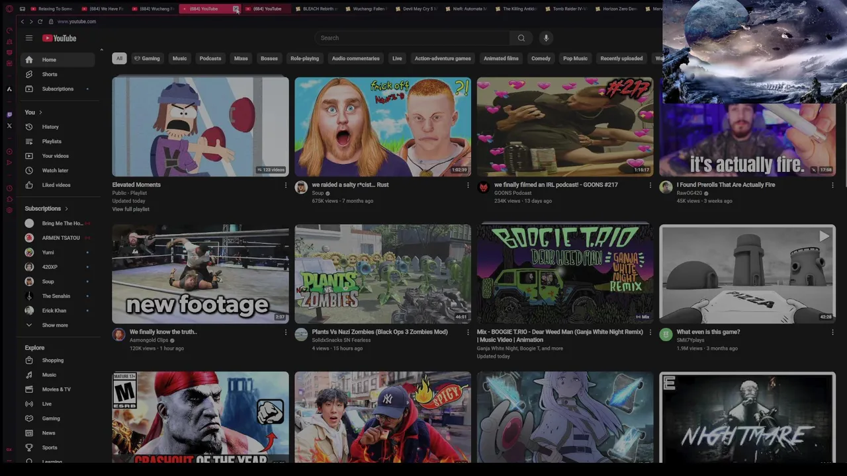Open Twitch in Opera sidebar
This screenshot has width=847, height=476.
click(x=9, y=114)
